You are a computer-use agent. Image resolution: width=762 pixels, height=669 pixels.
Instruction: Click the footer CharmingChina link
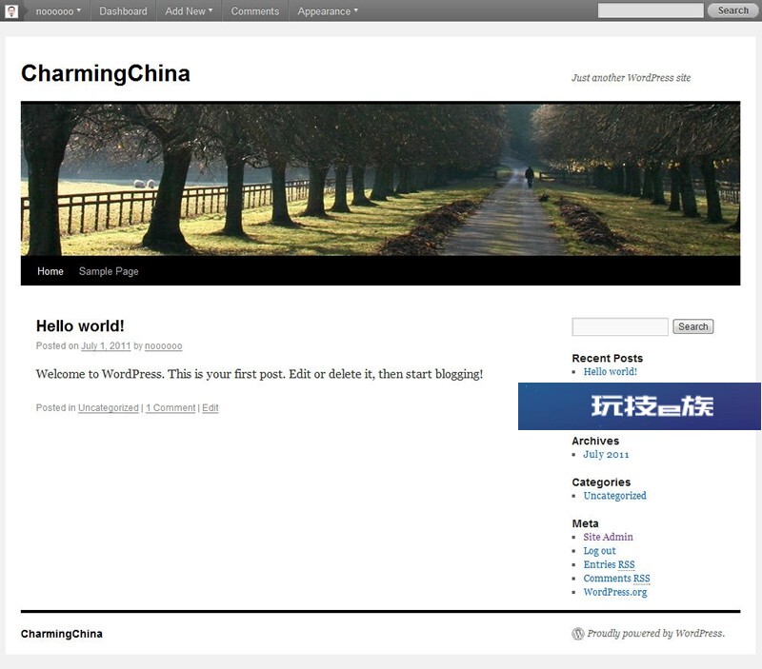62,634
